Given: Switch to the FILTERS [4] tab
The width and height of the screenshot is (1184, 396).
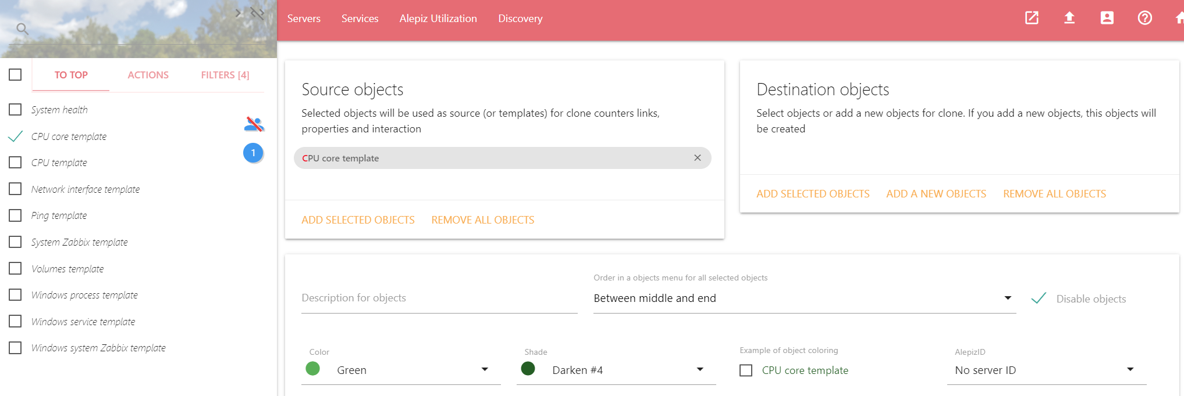Looking at the screenshot, I should tap(225, 75).
